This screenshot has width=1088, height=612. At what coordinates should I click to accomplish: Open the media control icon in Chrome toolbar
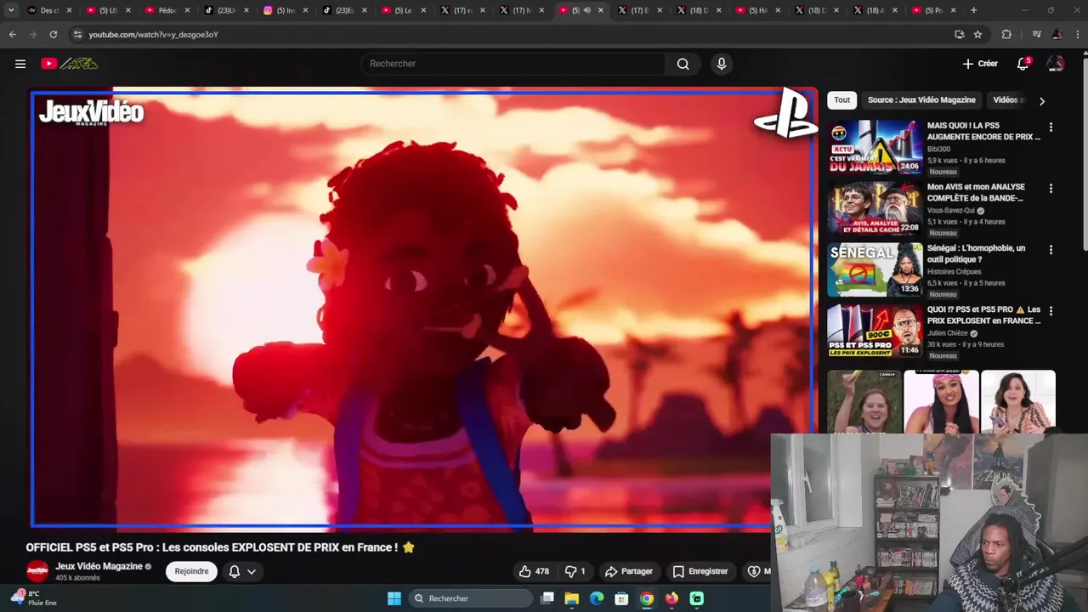[1036, 34]
